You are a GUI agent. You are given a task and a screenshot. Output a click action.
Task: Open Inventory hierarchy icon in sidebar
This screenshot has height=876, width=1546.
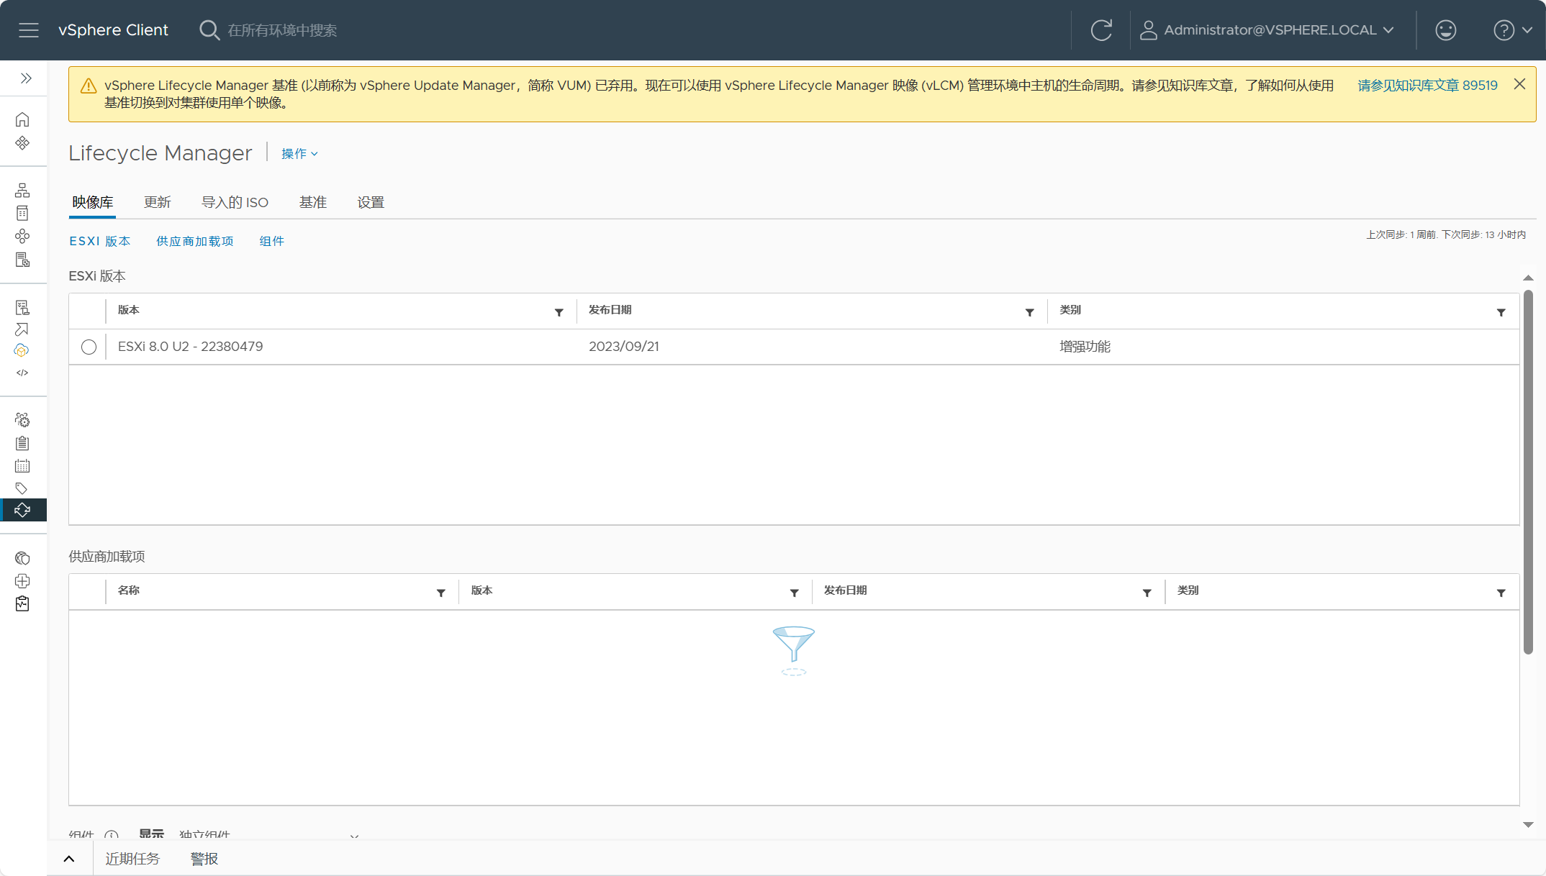click(x=22, y=191)
